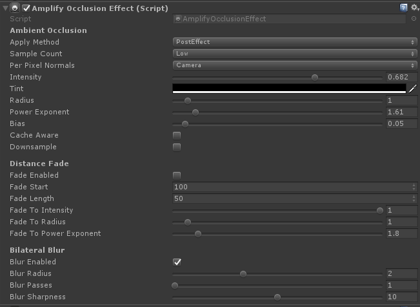Click the Bias value field 0.05

401,123
